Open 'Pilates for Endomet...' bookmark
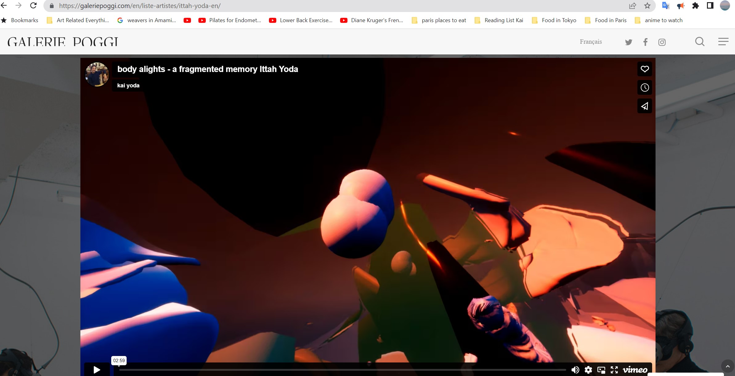This screenshot has width=735, height=376. (230, 20)
